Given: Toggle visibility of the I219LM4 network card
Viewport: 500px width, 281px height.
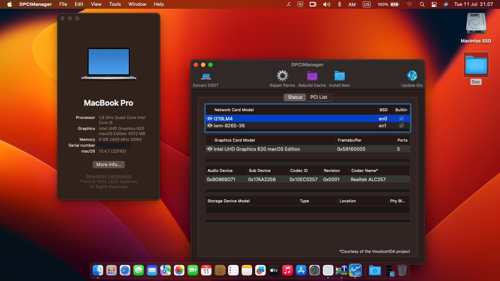Looking at the screenshot, I should point(210,119).
